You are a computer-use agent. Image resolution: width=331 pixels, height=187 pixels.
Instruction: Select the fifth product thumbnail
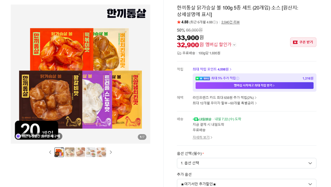point(101,152)
